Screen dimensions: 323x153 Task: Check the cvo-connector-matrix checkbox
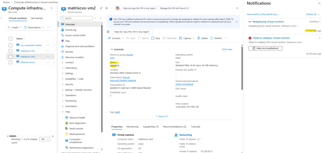point(10,45)
